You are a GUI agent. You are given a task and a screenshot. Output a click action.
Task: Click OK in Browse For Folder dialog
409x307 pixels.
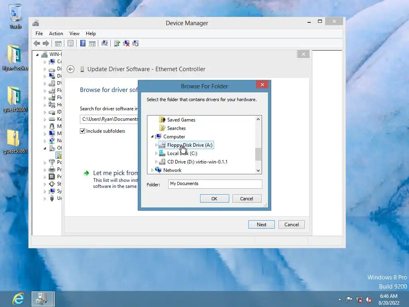coord(214,199)
